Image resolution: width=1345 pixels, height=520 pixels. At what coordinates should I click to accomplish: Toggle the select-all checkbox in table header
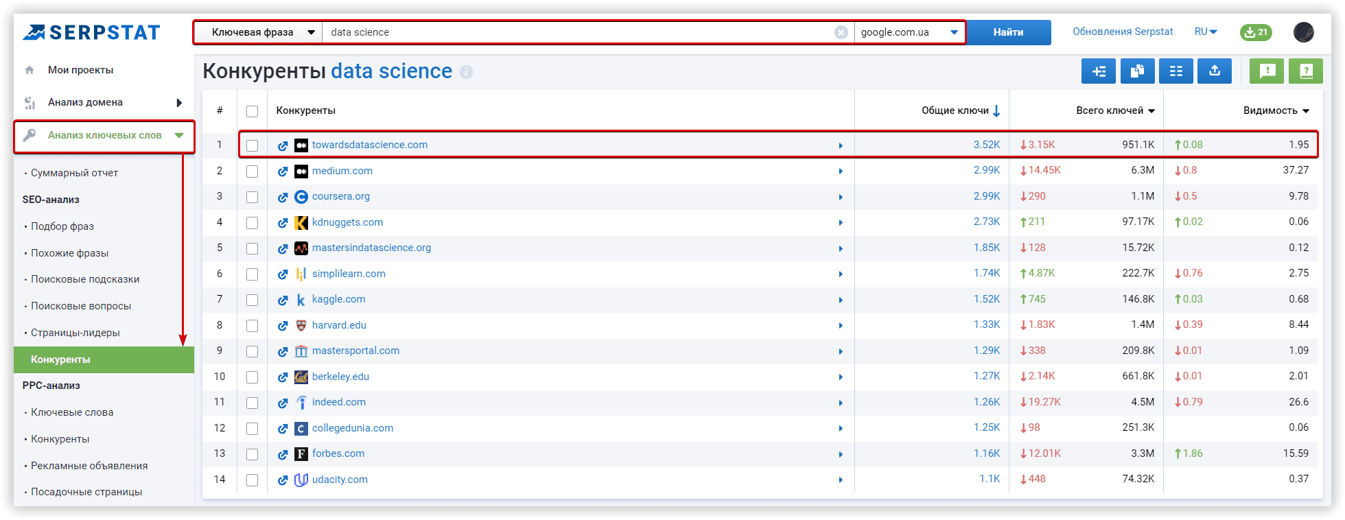(x=253, y=111)
